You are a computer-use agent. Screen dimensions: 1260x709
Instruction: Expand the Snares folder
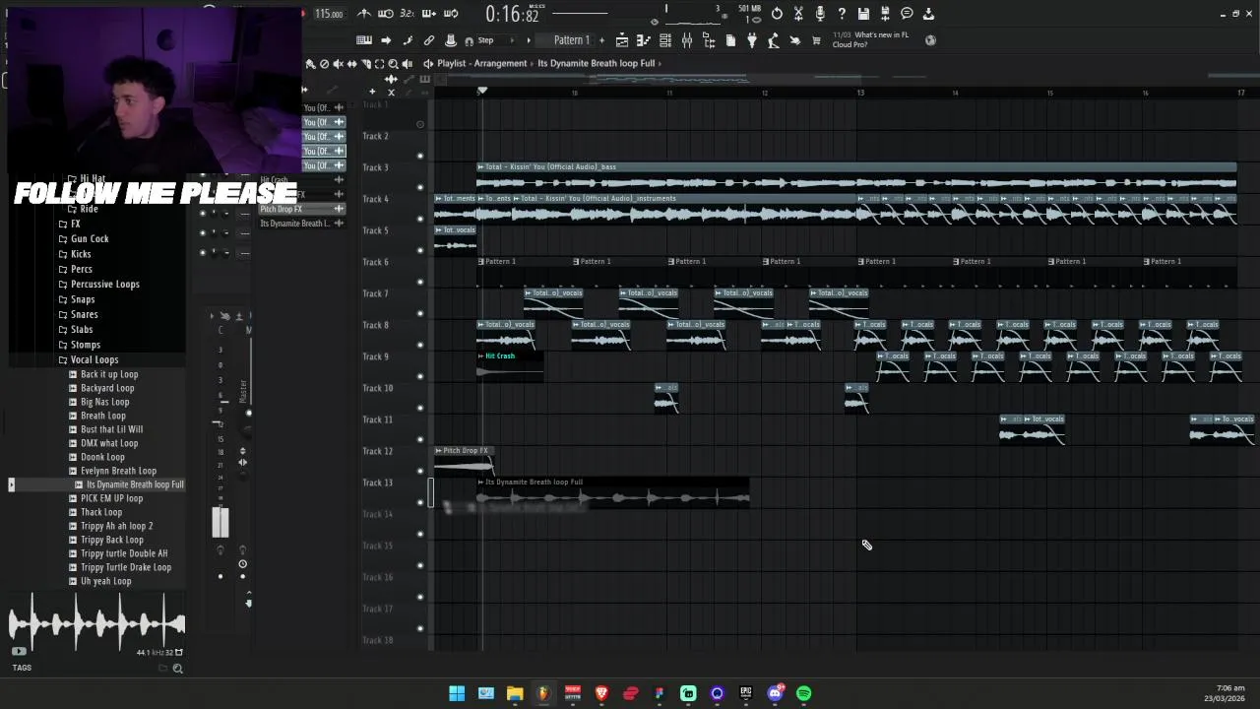pyautogui.click(x=84, y=315)
